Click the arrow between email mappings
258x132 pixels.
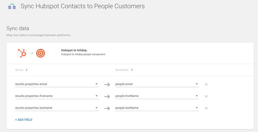tap(107, 84)
